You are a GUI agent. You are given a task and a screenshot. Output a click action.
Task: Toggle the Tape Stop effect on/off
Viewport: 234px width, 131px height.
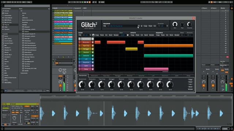(x=86, y=45)
